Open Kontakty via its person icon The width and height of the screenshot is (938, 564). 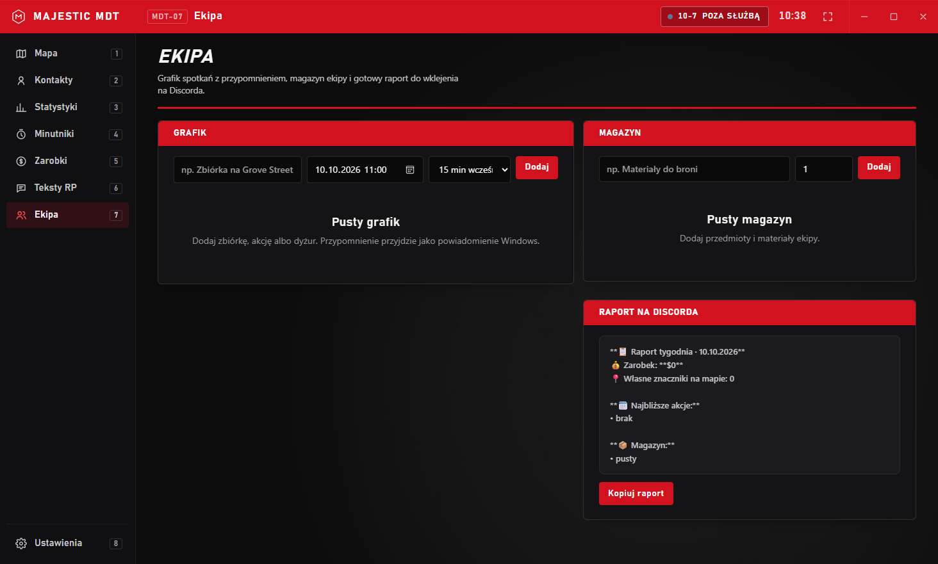[21, 81]
